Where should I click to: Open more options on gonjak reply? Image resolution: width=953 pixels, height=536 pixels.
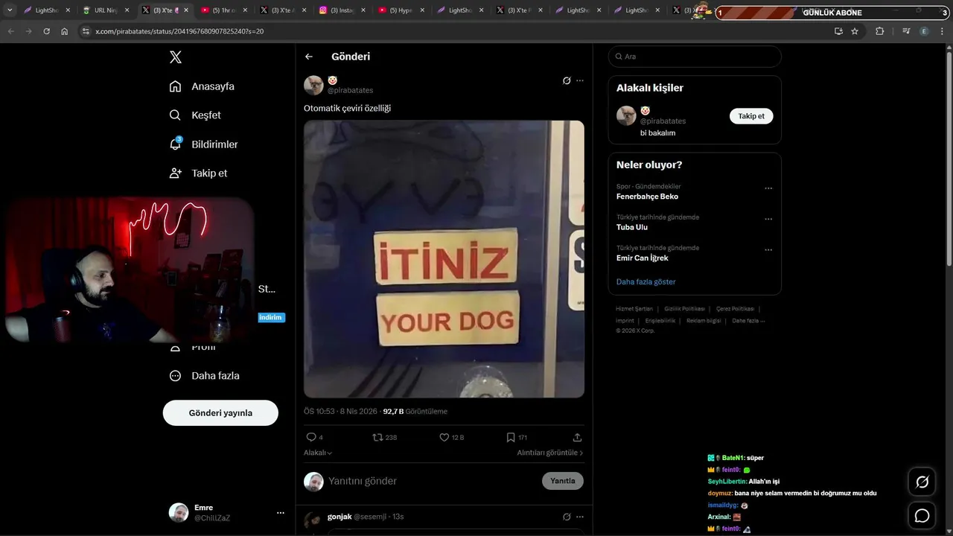coord(580,517)
